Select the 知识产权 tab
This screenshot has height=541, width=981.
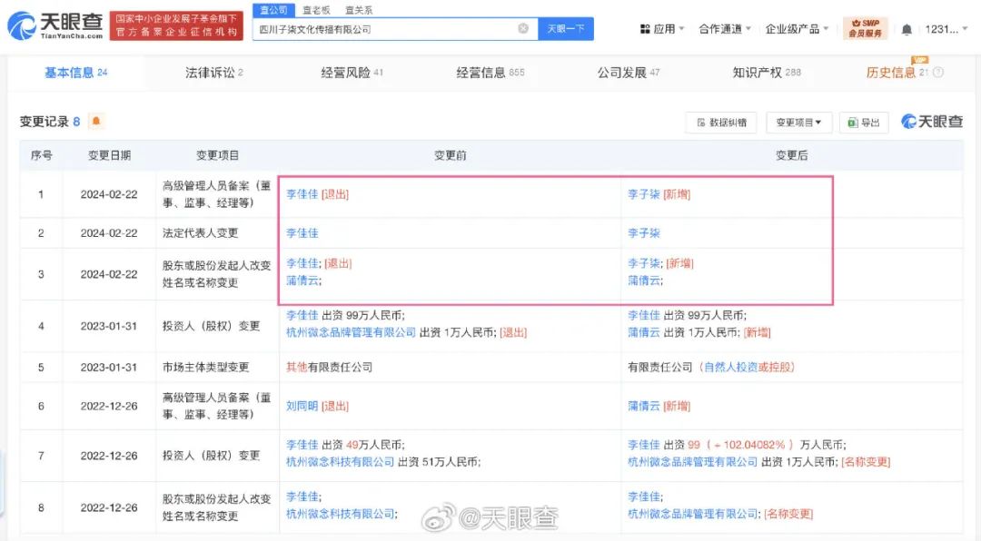(767, 73)
